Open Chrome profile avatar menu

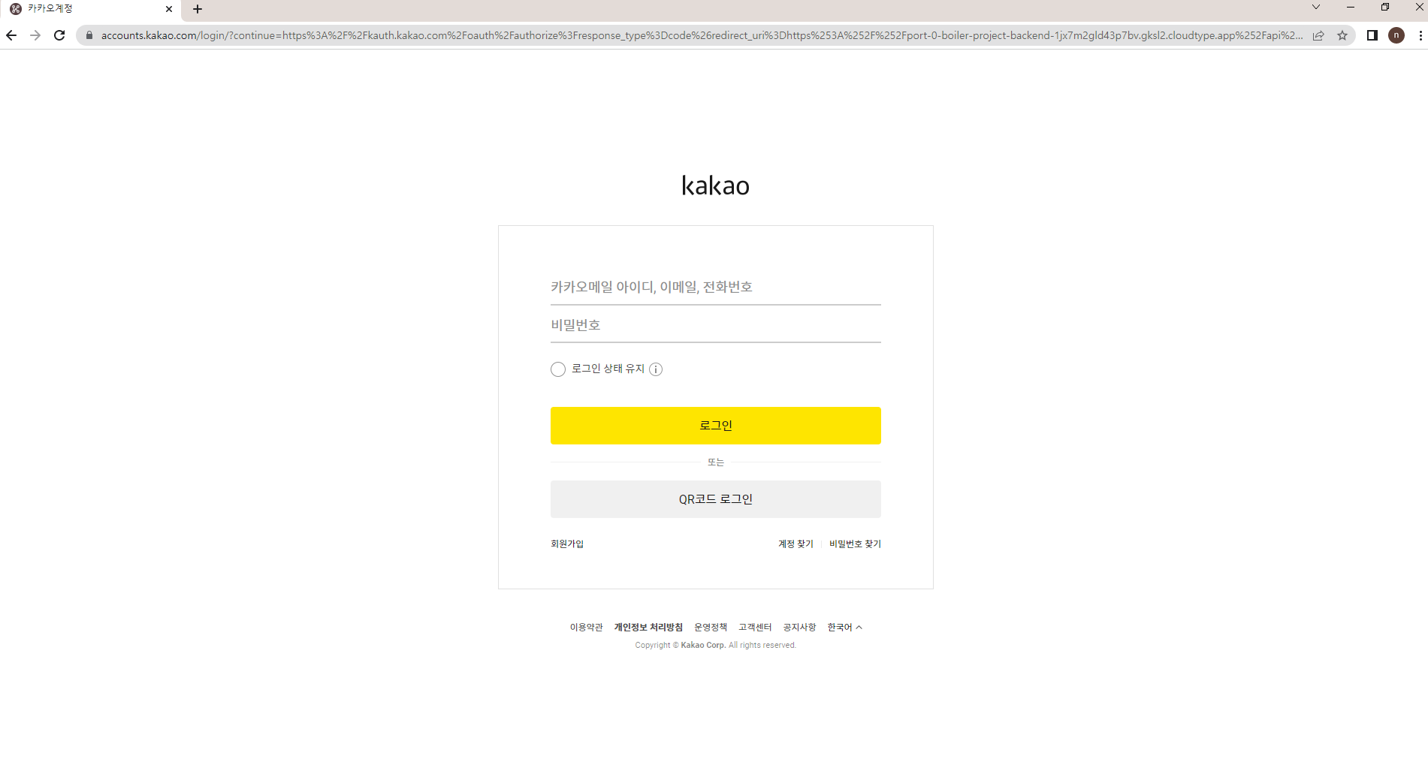(1396, 35)
